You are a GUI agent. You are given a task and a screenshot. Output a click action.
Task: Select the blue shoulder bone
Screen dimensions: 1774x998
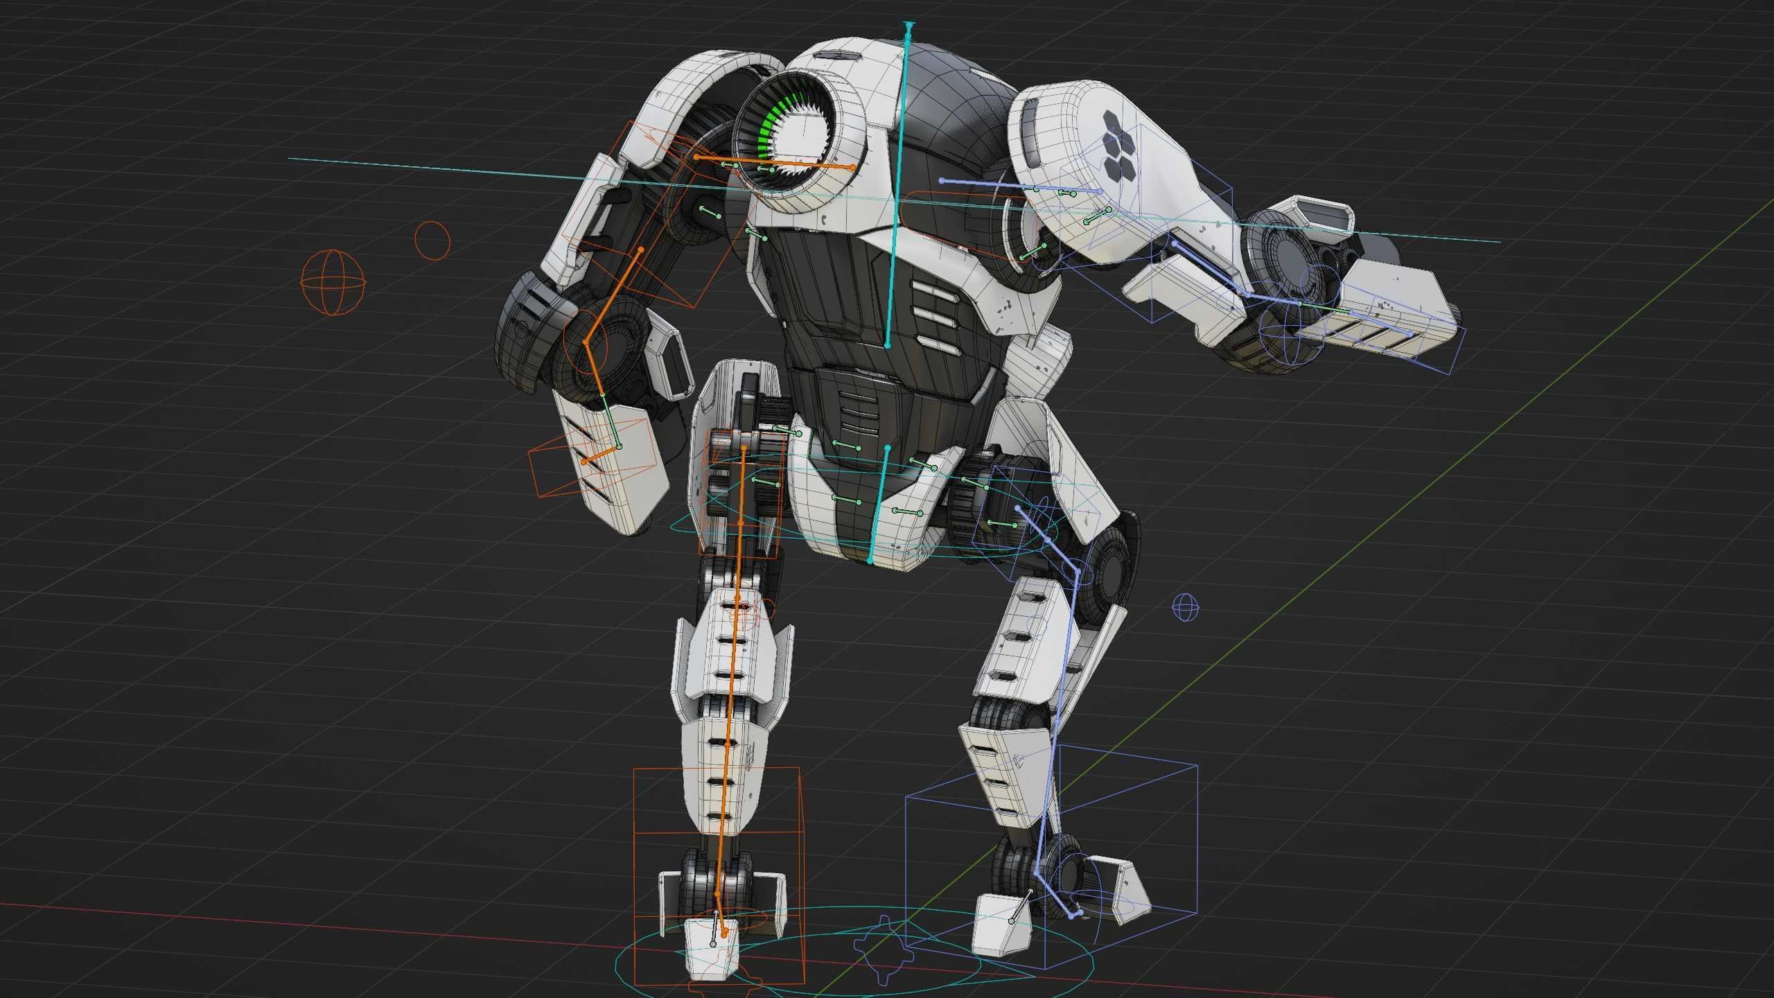point(1021,186)
